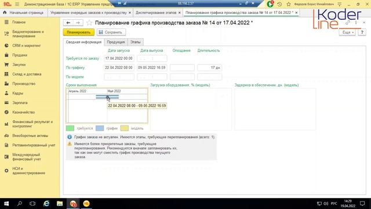Open the Еще dropdown menu
371x209 pixels.
pyautogui.click(x=347, y=33)
